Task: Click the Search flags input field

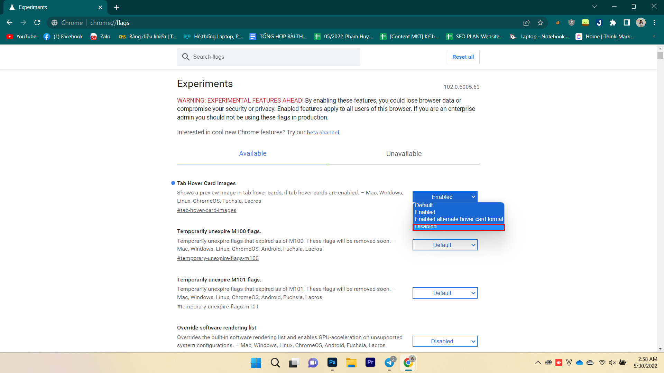Action: (x=269, y=57)
